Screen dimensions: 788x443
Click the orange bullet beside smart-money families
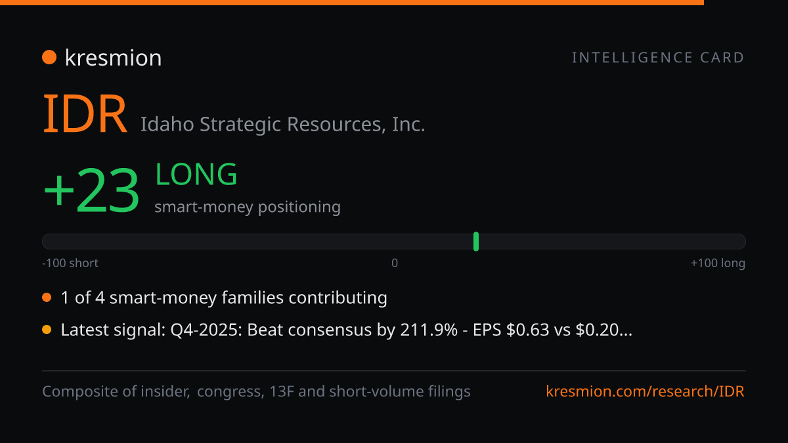(x=47, y=298)
